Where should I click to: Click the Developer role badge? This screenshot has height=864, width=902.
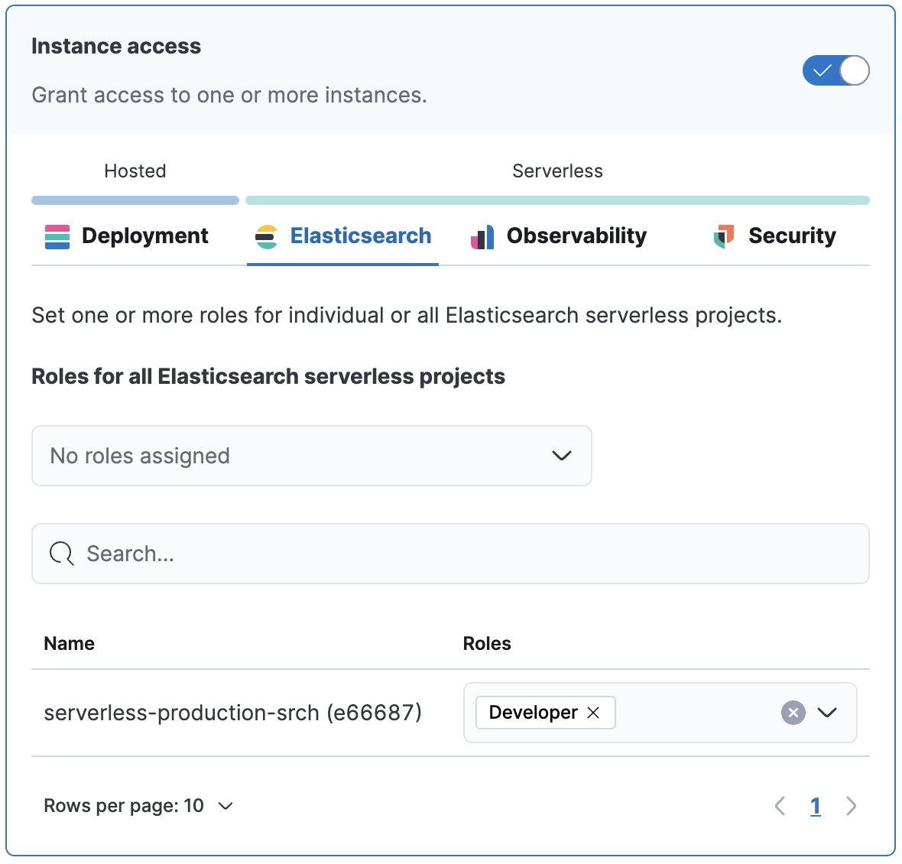pos(533,713)
